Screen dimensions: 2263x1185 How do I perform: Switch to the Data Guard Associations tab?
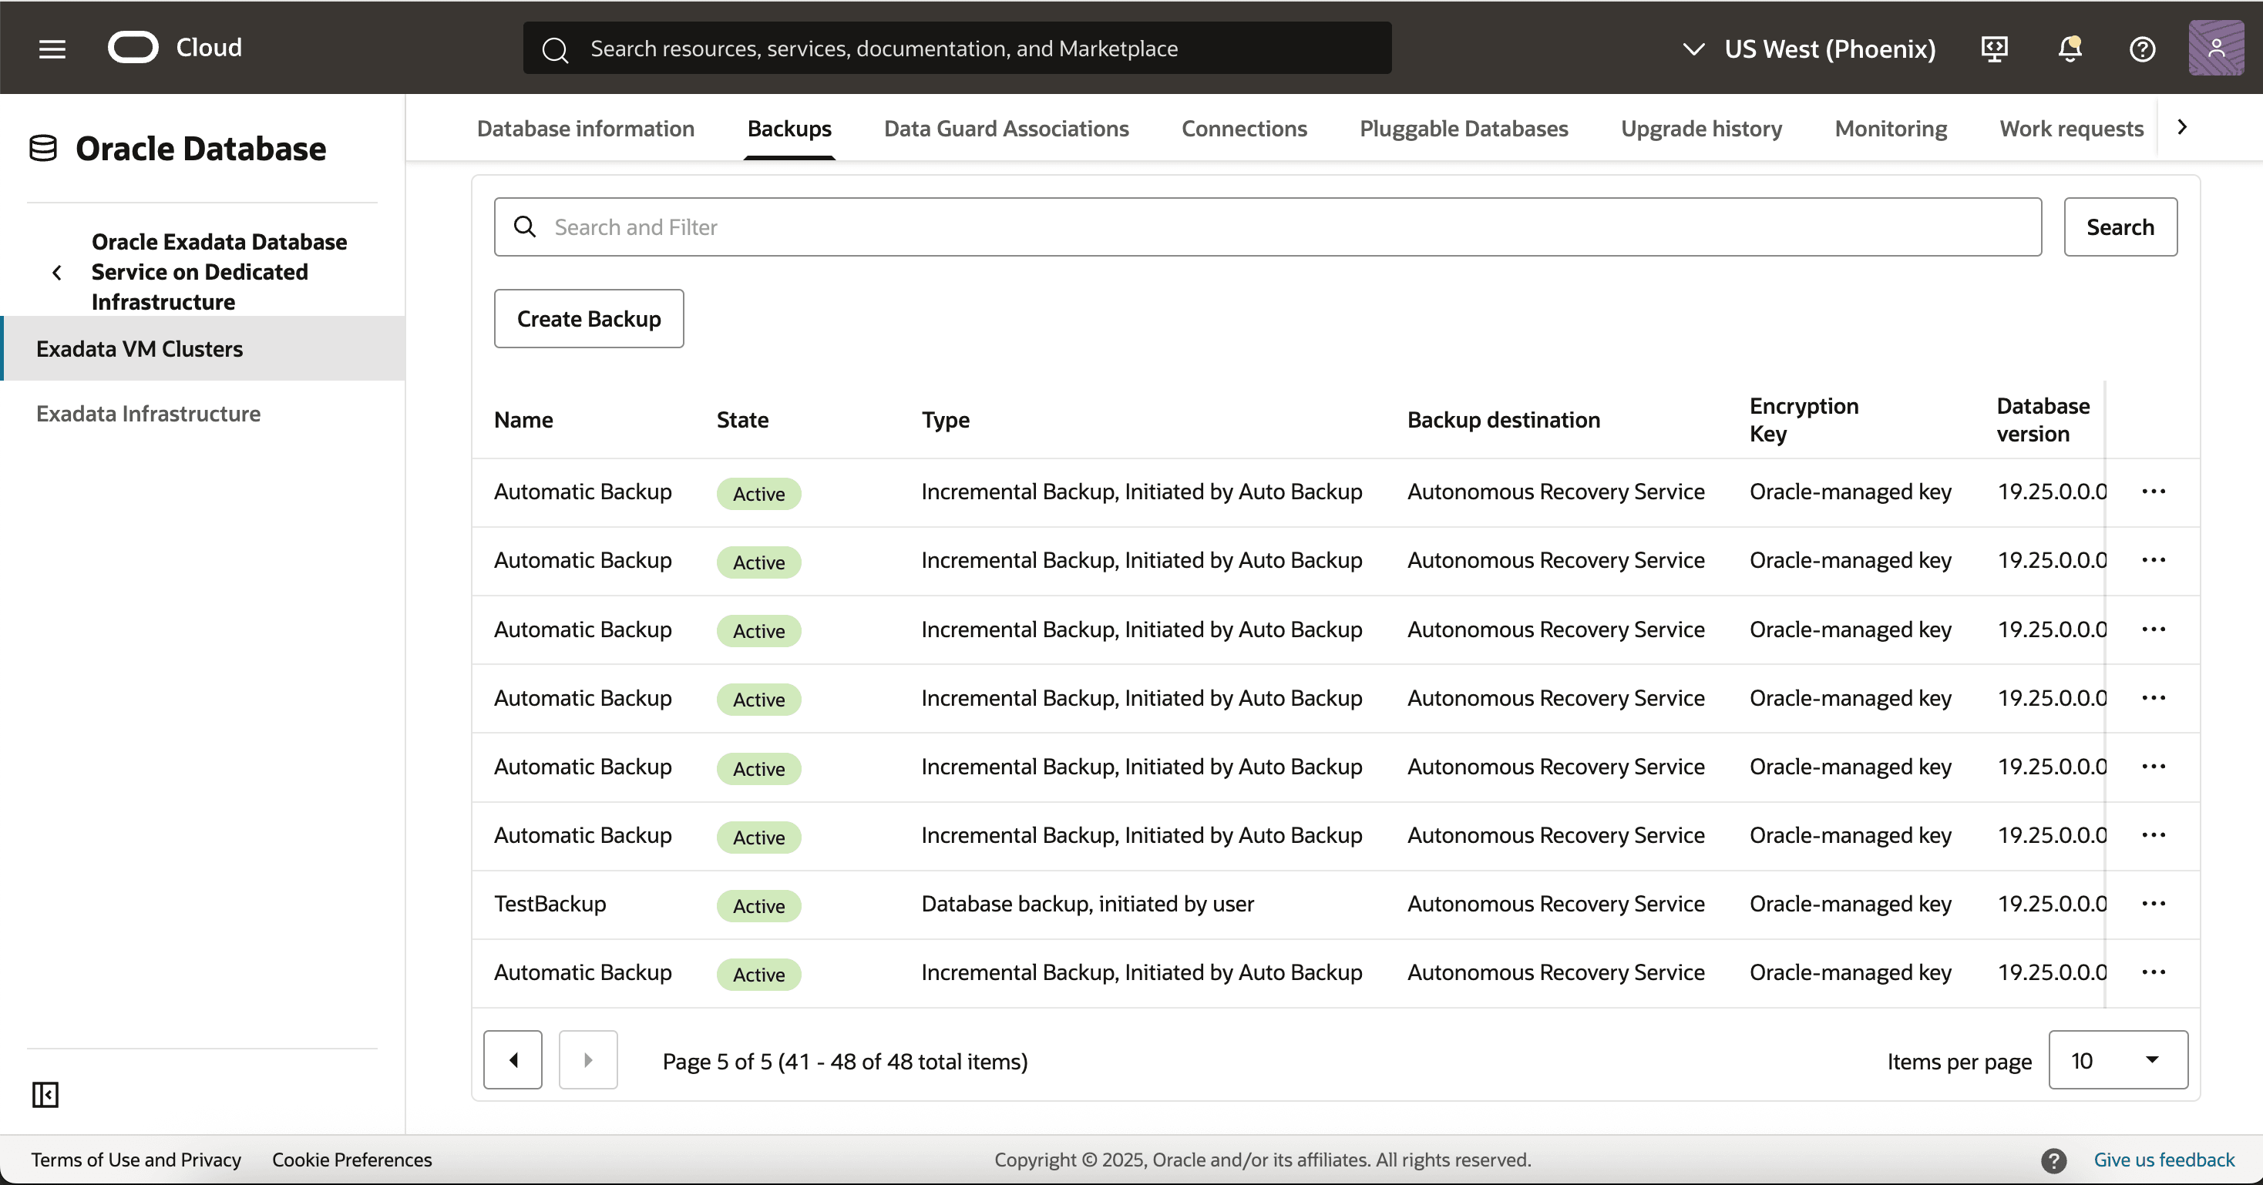1006,128
